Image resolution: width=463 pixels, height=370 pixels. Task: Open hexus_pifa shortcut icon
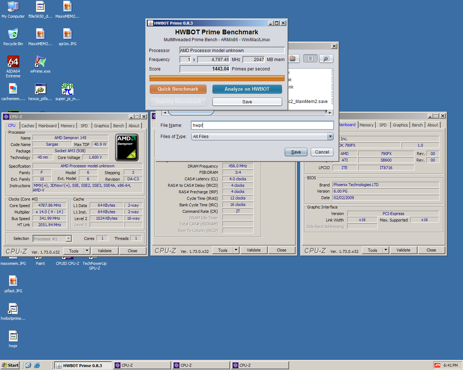[x=40, y=92]
